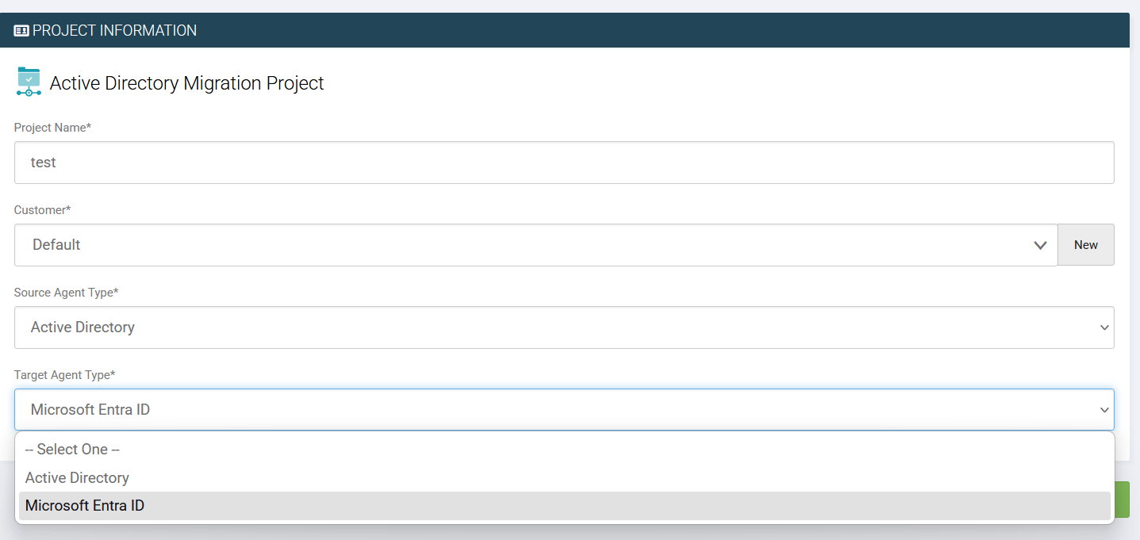Click the Customer label

[x=42, y=209]
